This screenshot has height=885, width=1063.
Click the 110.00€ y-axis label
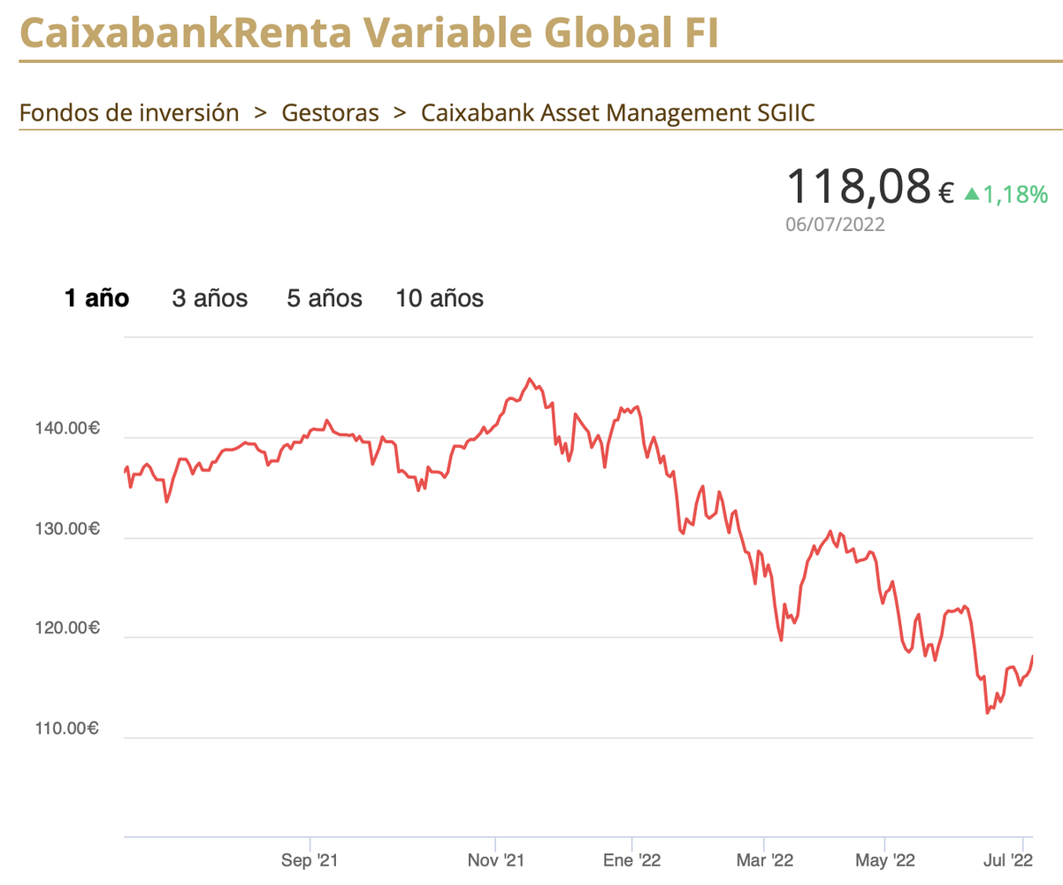(x=67, y=729)
